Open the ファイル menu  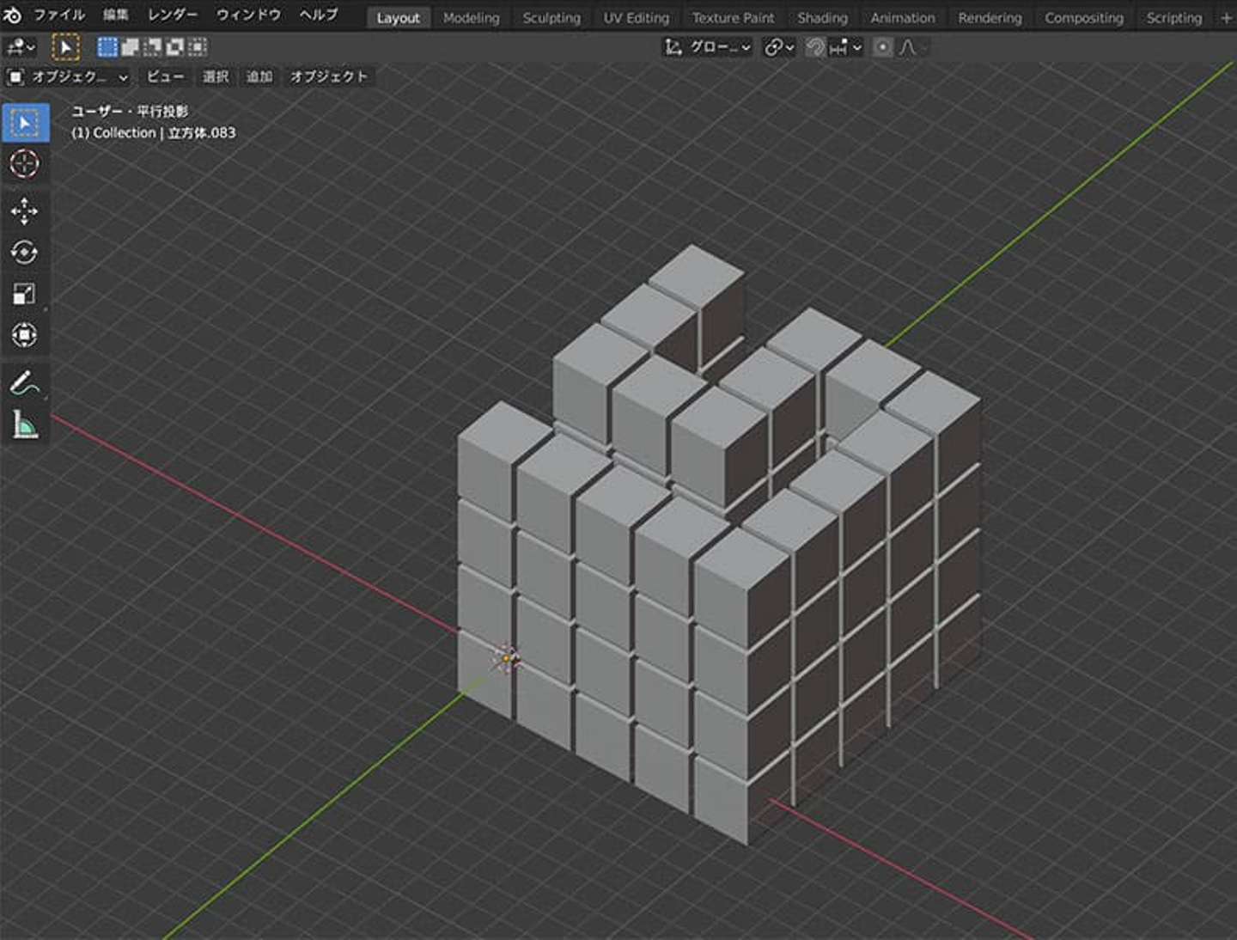[58, 15]
